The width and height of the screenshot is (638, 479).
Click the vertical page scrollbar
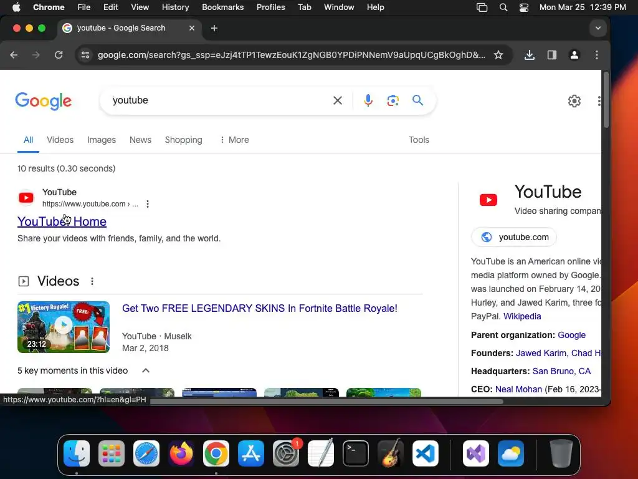[606, 100]
